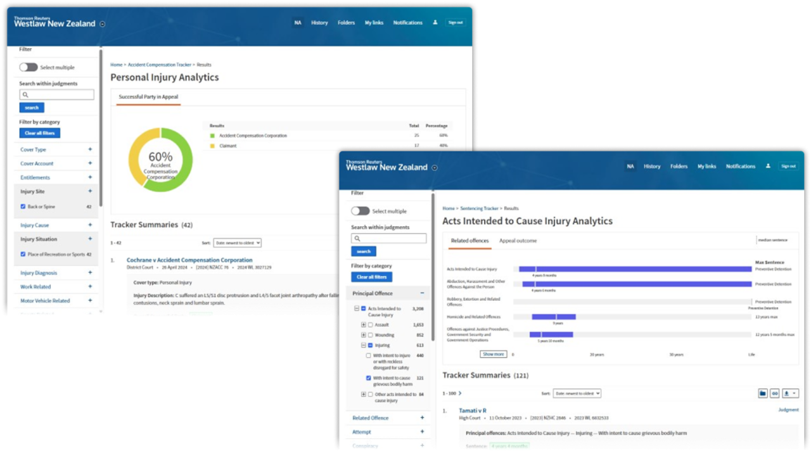Open My links in Sentencing Tracker window header
811x456 pixels.
pos(706,167)
